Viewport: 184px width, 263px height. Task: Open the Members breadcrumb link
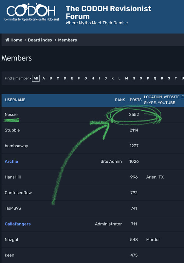67,40
